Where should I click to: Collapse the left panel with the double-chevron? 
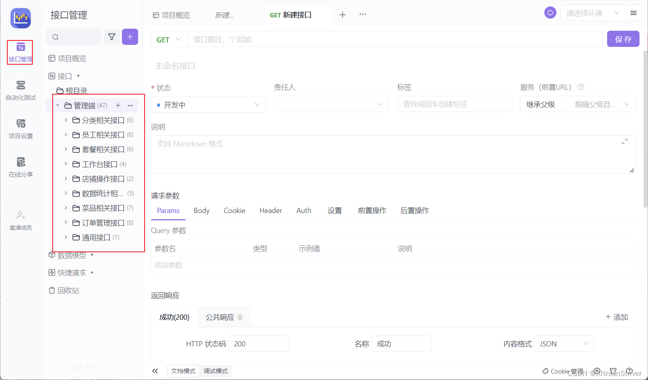pos(155,370)
